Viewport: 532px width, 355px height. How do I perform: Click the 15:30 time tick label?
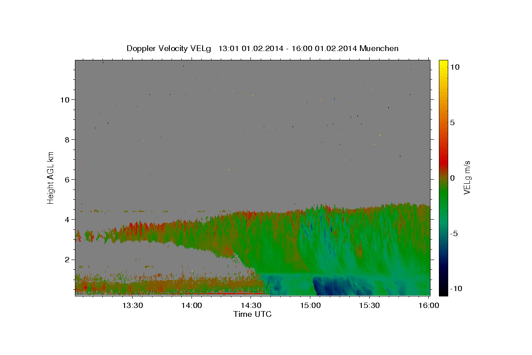pyautogui.click(x=369, y=305)
